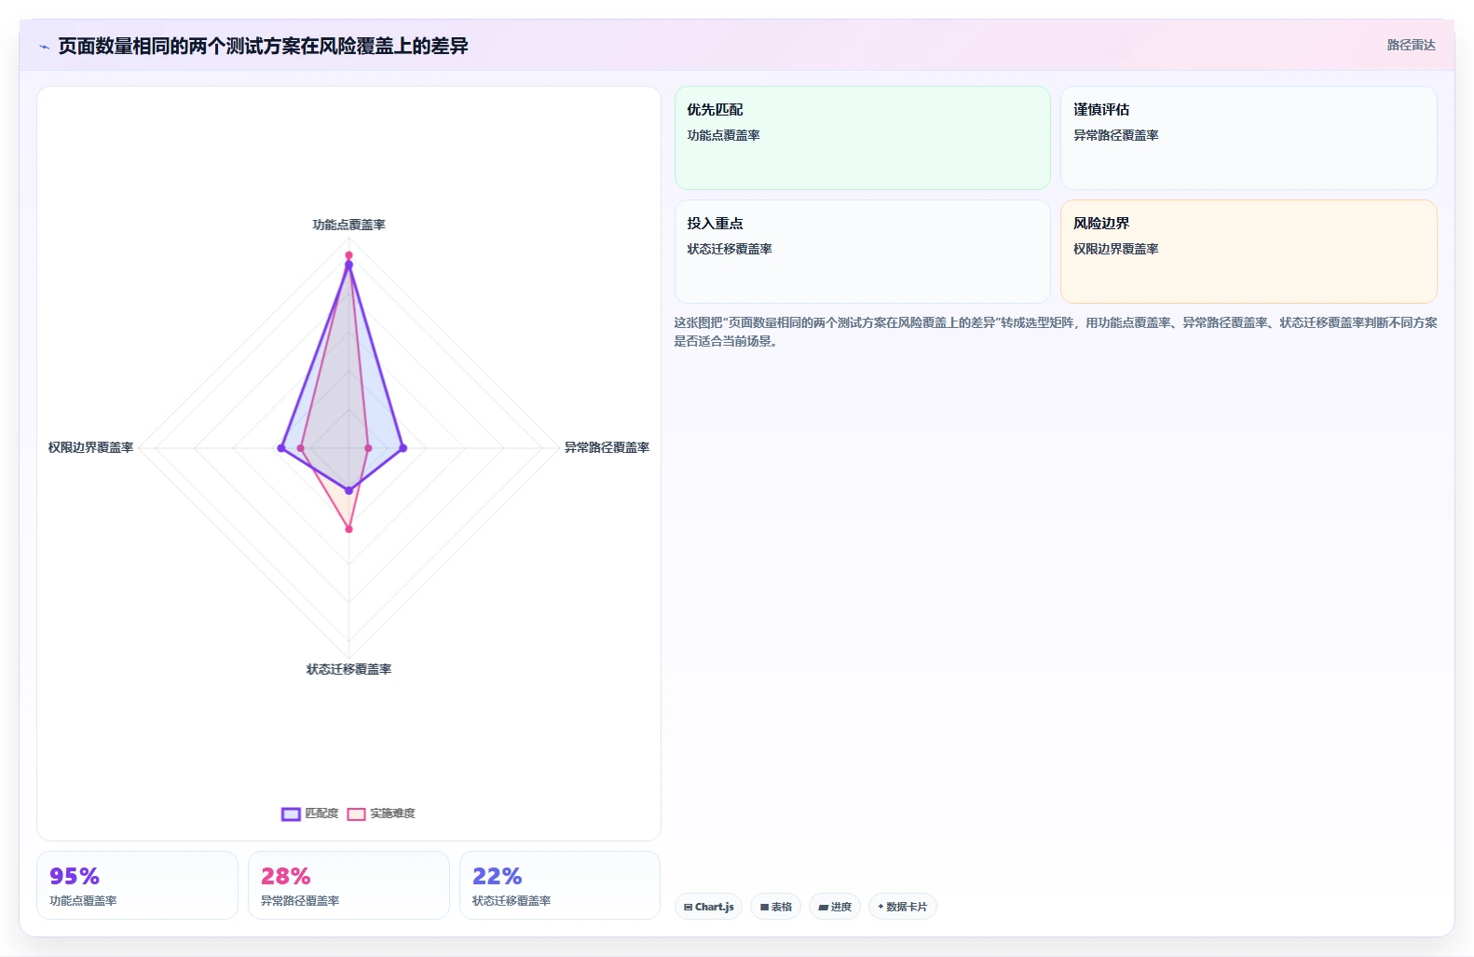The height and width of the screenshot is (957, 1474).
Task: Click the purple data point on the 权限边界覆盖率 axis
Action: click(x=280, y=448)
